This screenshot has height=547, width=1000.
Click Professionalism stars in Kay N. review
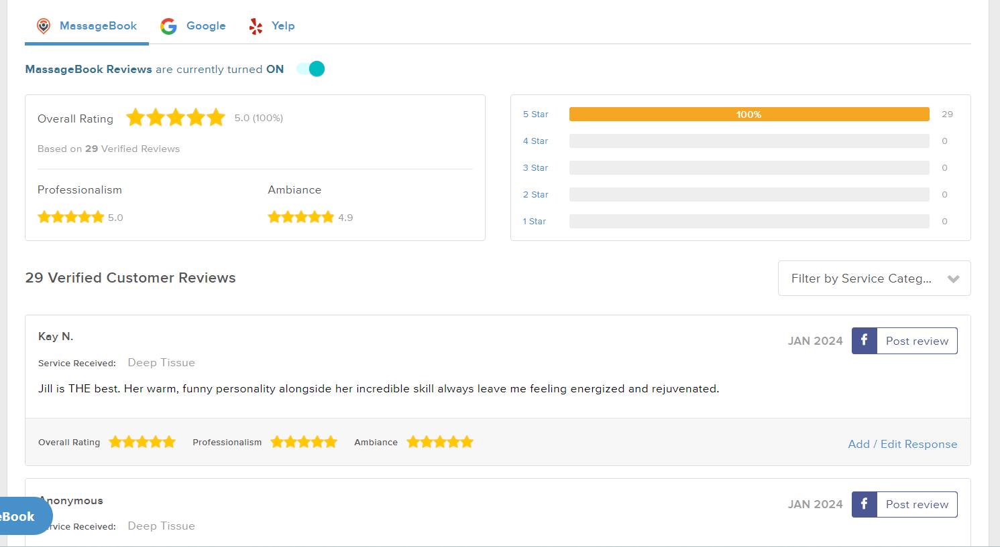click(x=304, y=442)
